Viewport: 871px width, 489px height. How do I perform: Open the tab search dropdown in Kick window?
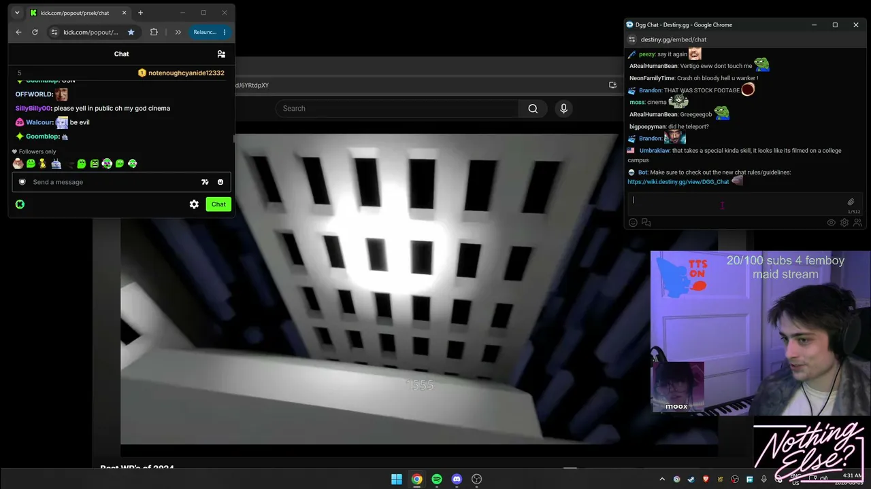tap(17, 13)
